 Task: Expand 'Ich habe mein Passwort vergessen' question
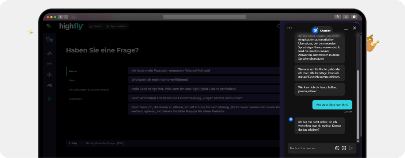point(204,70)
